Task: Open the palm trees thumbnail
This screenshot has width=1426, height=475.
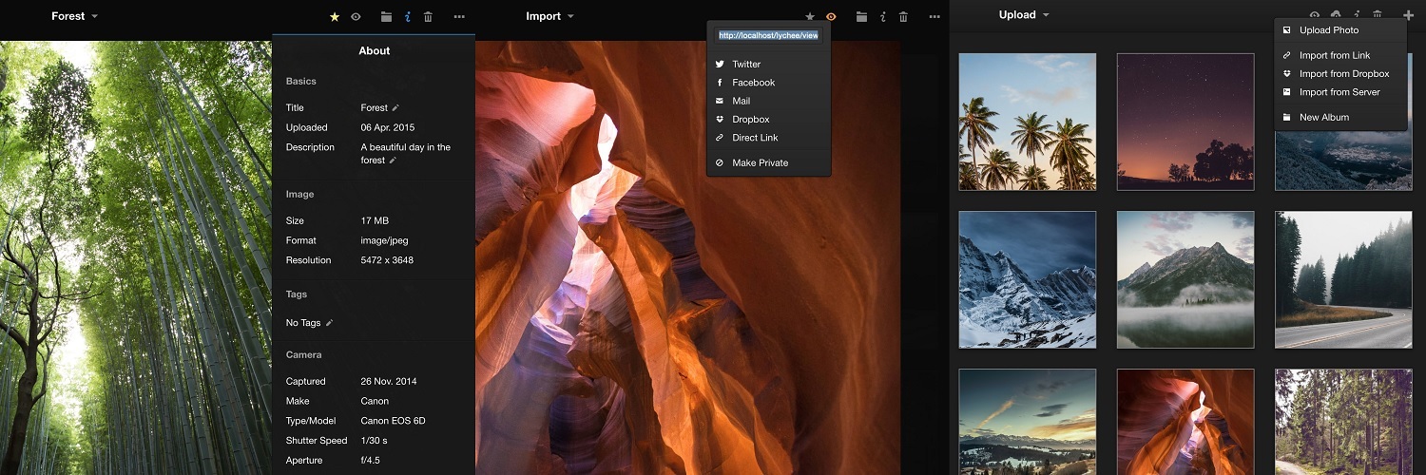Action: click(1028, 122)
